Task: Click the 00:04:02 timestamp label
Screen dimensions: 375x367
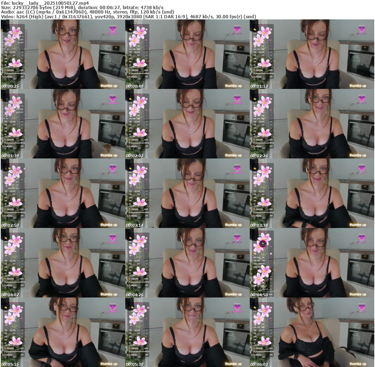Action: (x=9, y=295)
